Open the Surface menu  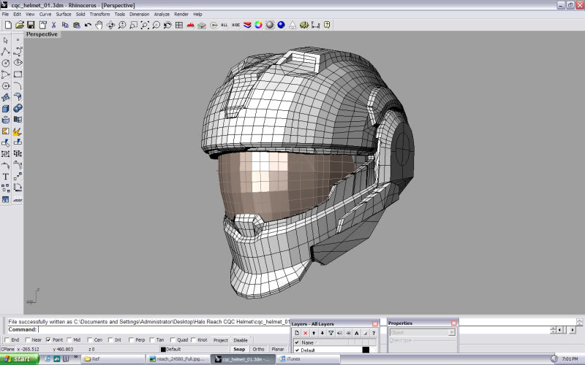(x=64, y=14)
